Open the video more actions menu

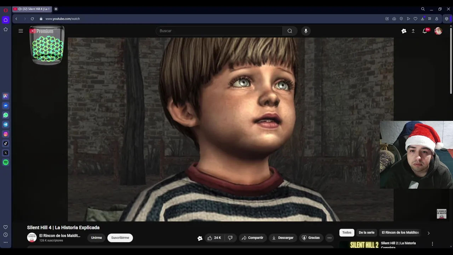coord(329,238)
